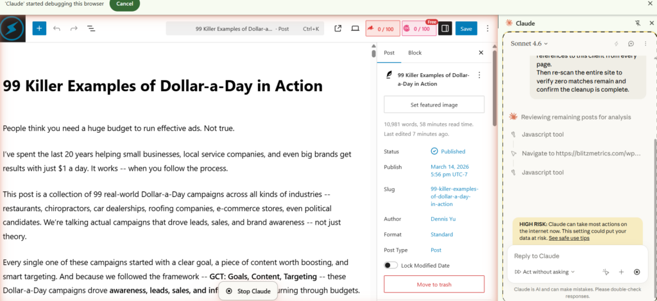This screenshot has height=301, width=657.
Task: Click the Move to trash button
Action: (x=434, y=284)
